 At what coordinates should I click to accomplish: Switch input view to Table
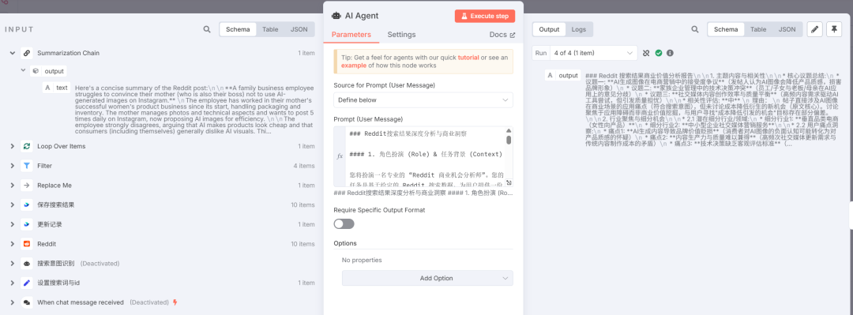[x=270, y=29]
